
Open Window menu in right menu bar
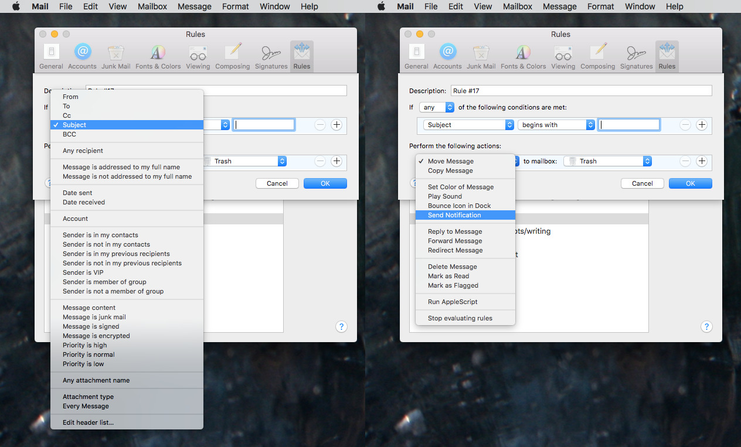tap(640, 6)
